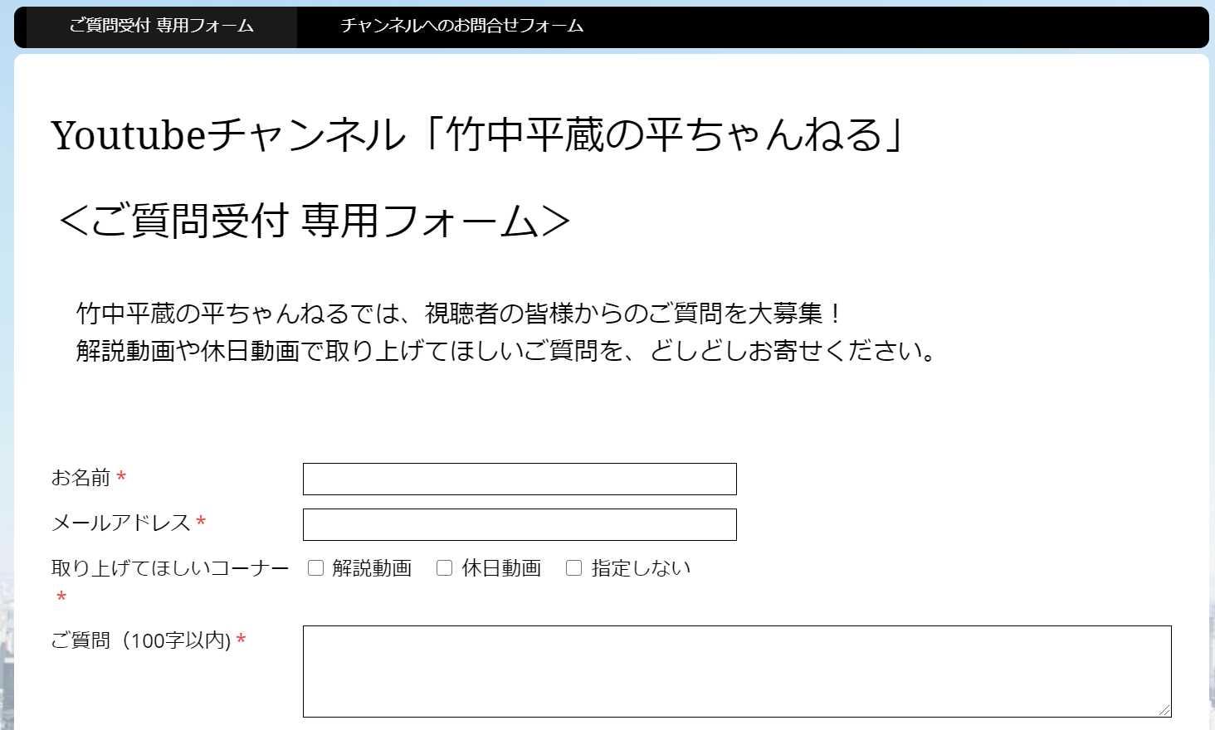Click the 取り上げてほしいコーナー field label
1215x730 pixels.
click(169, 568)
